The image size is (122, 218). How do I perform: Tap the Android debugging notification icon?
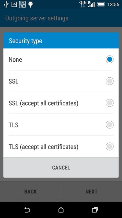(x=30, y=4)
